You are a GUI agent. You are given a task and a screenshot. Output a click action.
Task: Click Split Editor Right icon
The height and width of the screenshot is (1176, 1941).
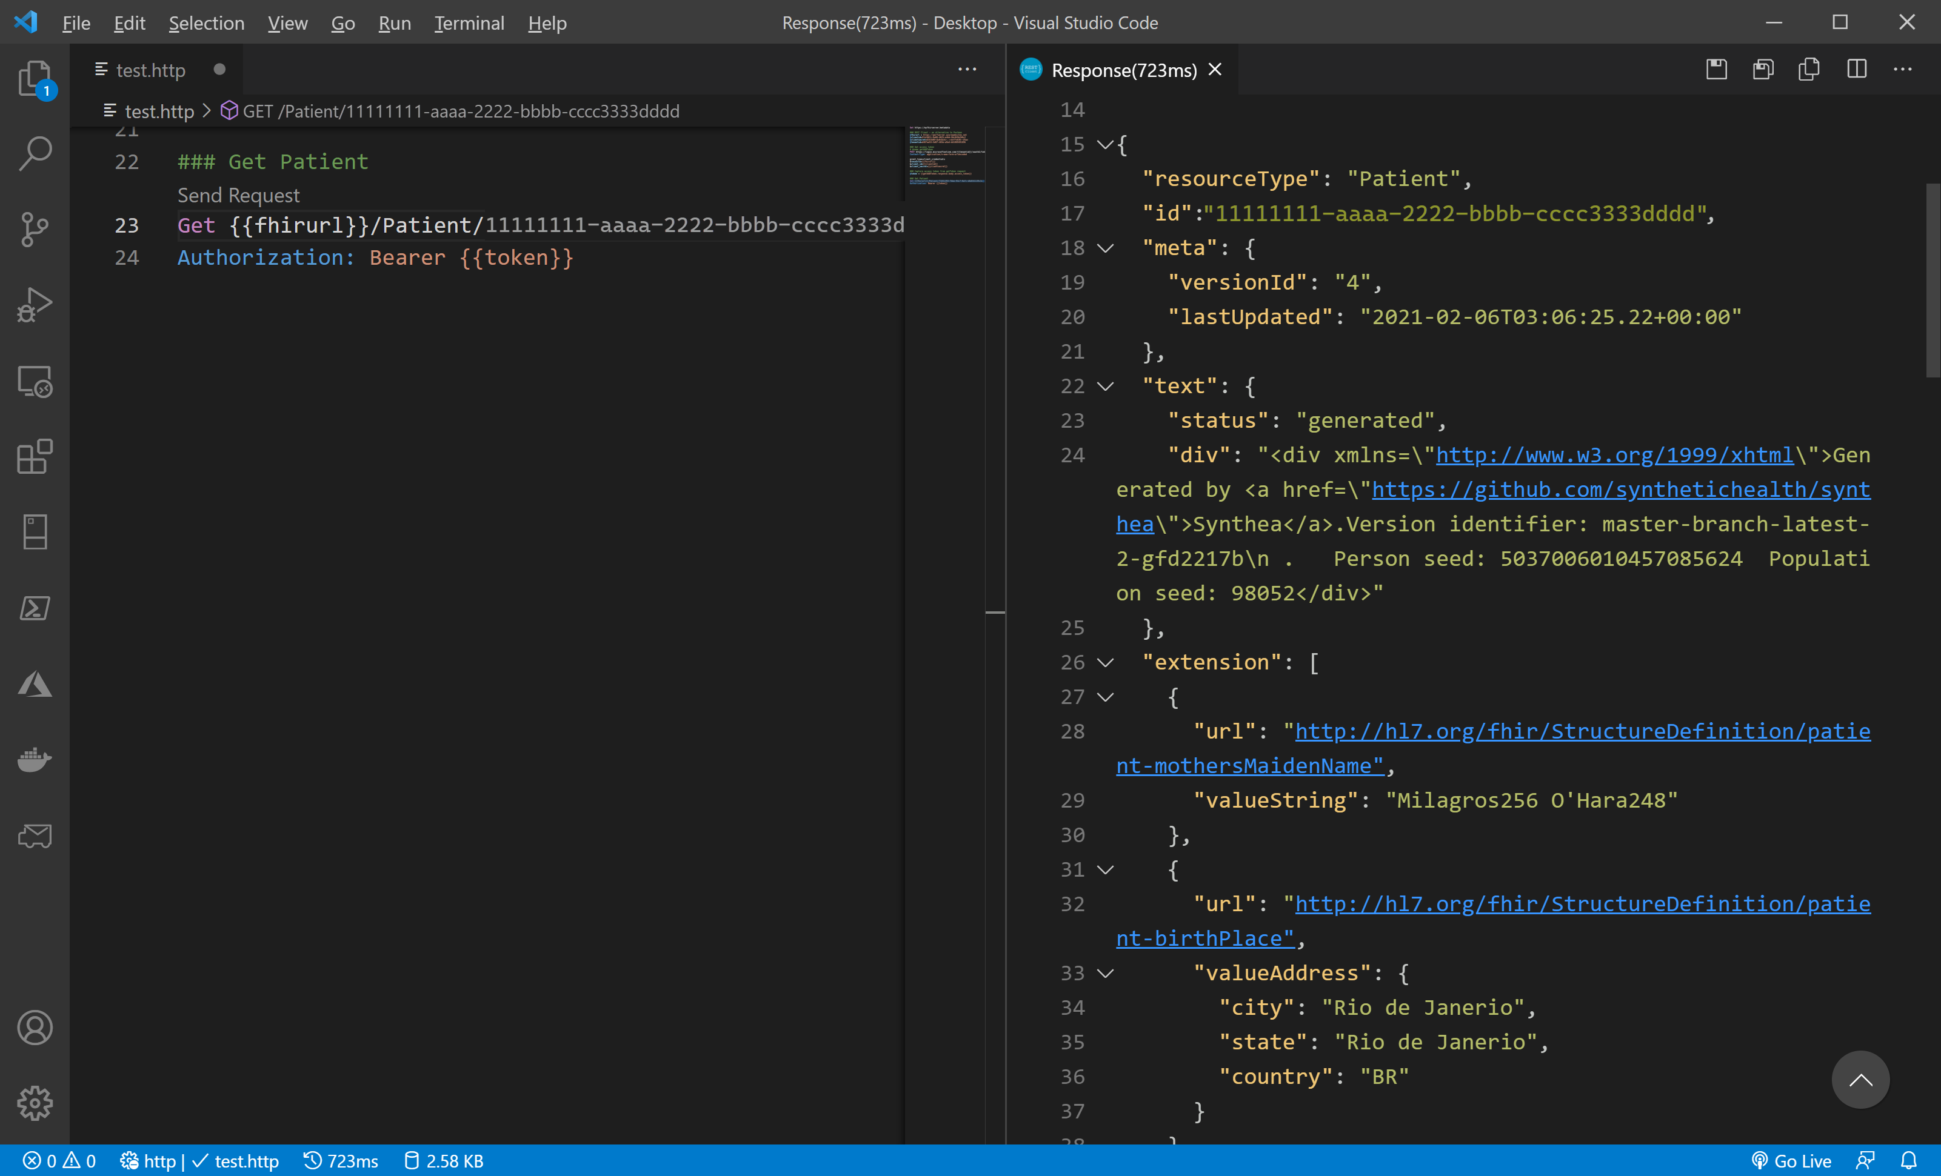1856,70
